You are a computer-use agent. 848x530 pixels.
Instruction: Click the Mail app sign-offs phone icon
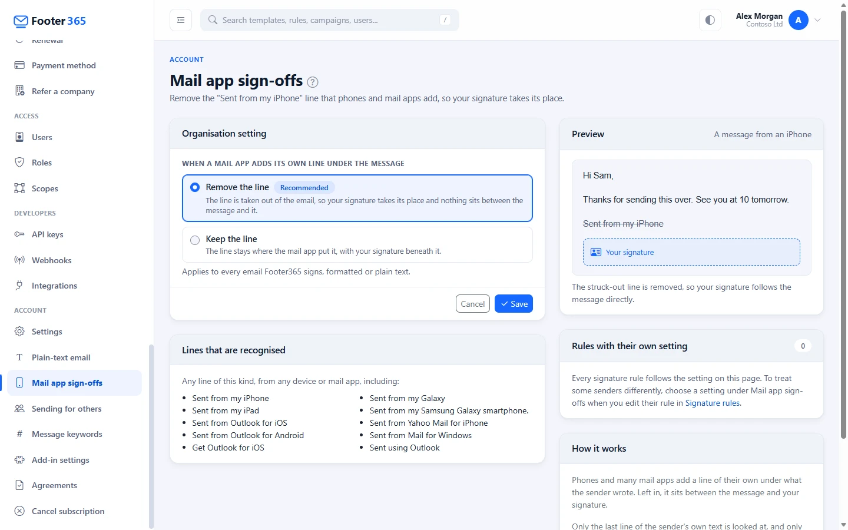tap(19, 383)
